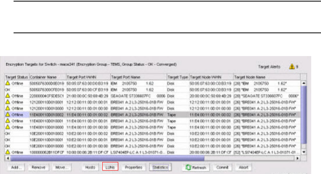Screen dimensions: 321x174
Task: Click the Abort button
Action: coord(244,167)
